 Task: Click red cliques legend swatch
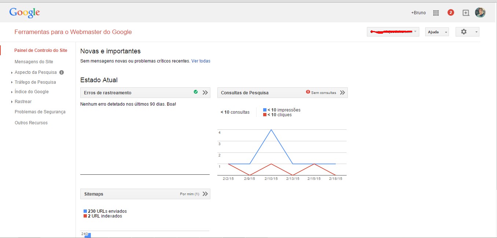pyautogui.click(x=265, y=115)
